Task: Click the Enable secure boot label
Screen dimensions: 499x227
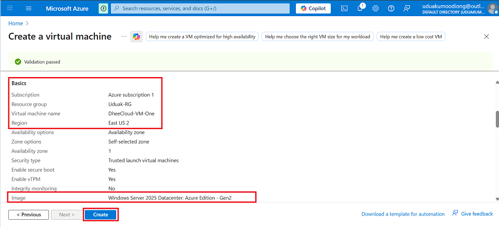Action: pos(33,170)
